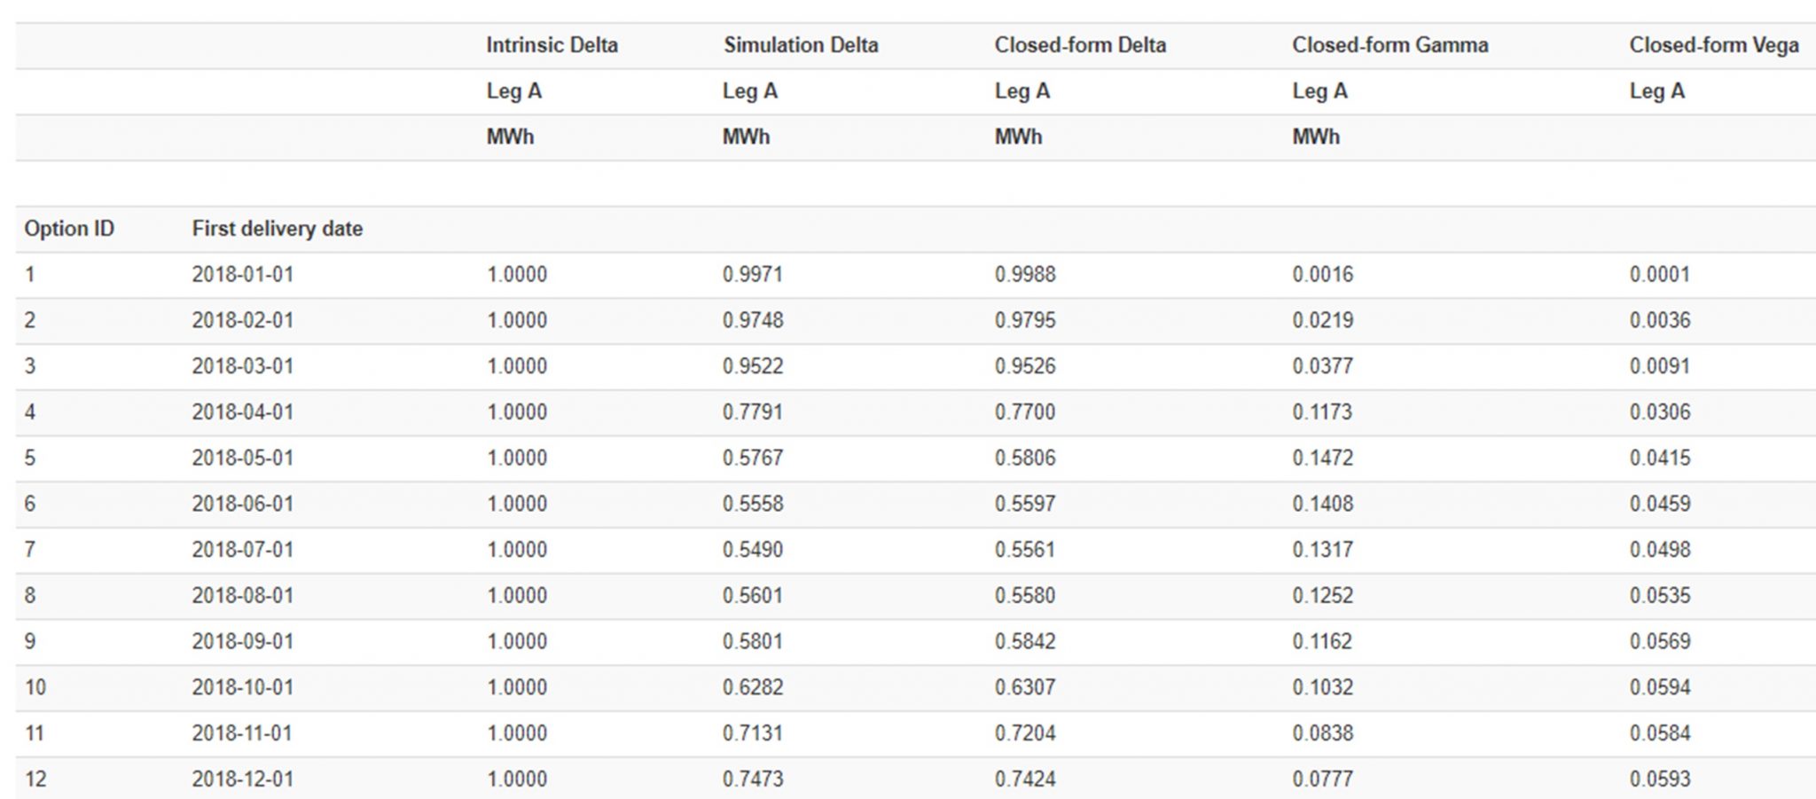Select date cell 2018-12-01

242,779
